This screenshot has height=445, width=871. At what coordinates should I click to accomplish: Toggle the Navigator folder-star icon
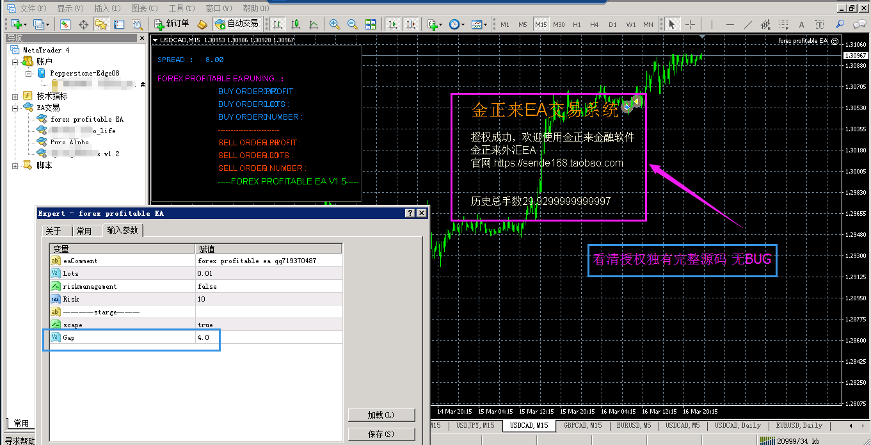(101, 24)
